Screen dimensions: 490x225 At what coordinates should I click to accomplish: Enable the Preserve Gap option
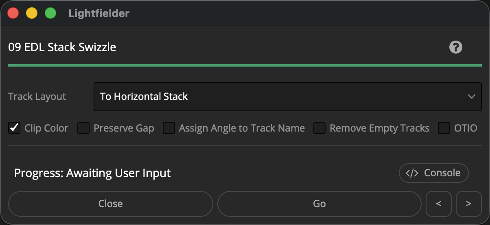pos(83,128)
